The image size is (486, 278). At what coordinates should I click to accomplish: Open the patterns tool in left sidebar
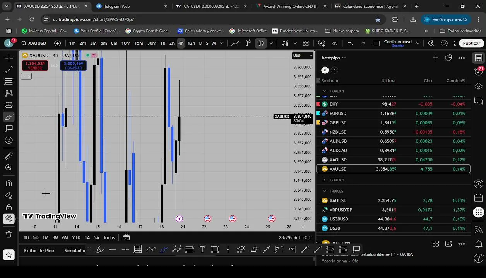(x=9, y=93)
